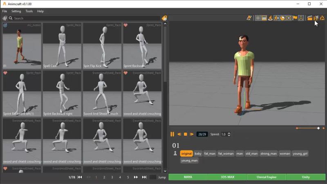This screenshot has height=184, width=327.
Task: Select the fat_woman body type tag
Action: (226, 154)
